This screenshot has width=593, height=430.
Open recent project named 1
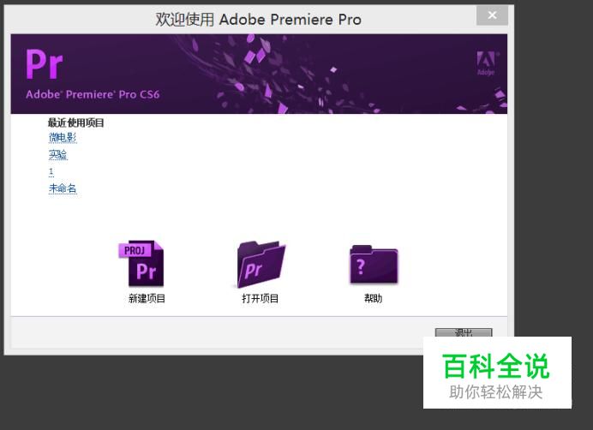(51, 171)
